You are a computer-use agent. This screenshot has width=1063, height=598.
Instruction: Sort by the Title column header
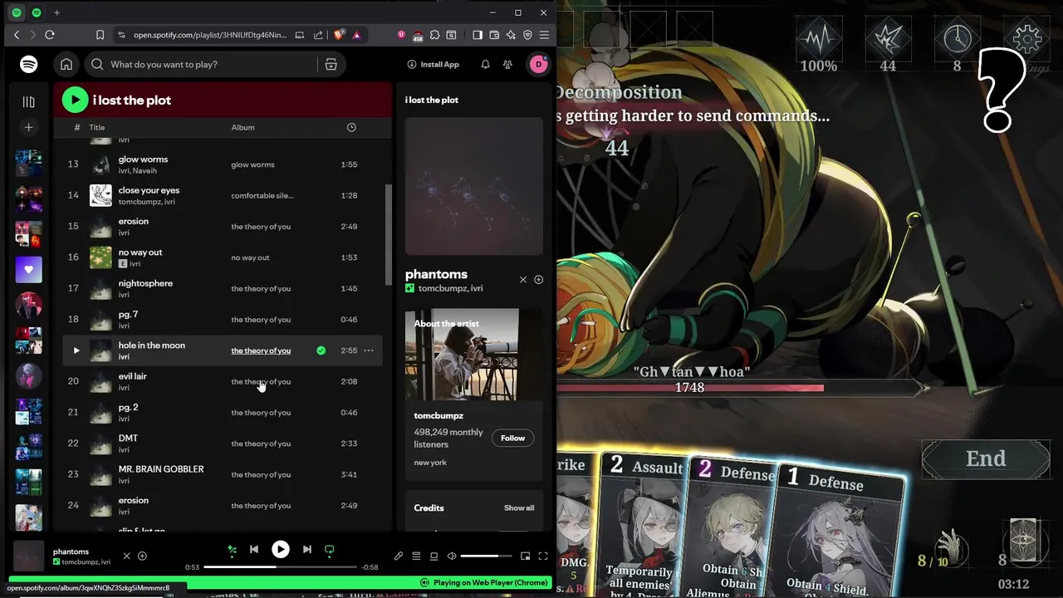97,127
